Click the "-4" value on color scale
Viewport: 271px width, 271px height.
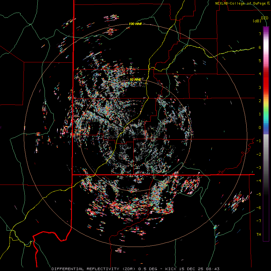pos(259,181)
